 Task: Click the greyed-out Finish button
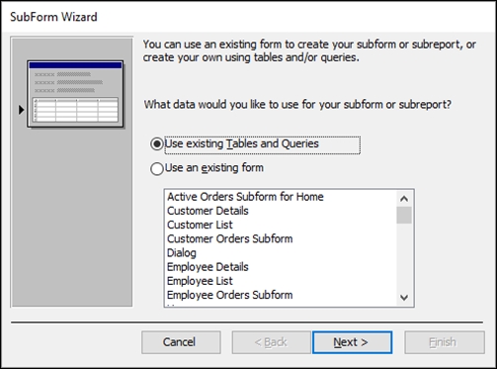(x=445, y=342)
